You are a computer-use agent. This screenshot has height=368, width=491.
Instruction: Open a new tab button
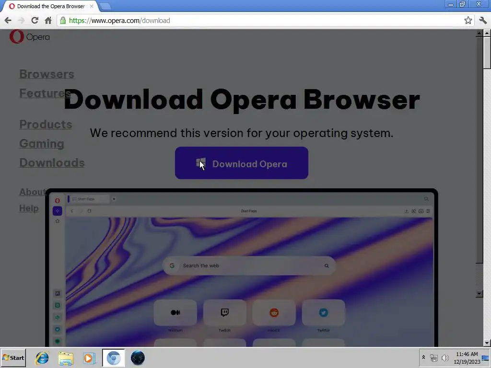click(105, 6)
